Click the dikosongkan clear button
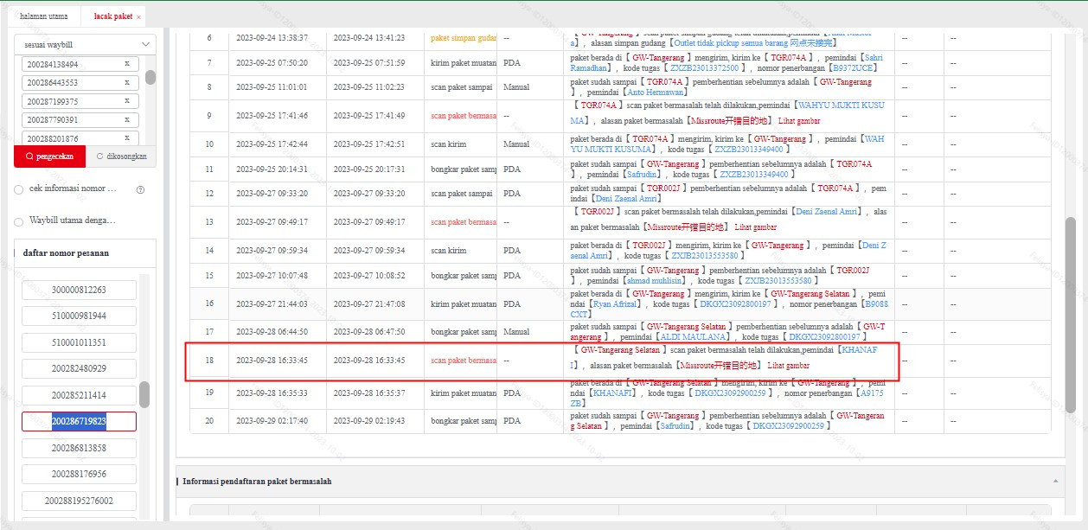The height and width of the screenshot is (530, 1088). 121,156
